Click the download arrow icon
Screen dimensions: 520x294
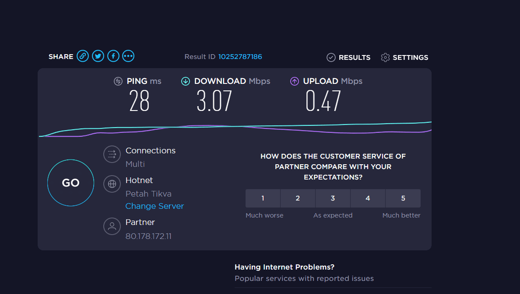click(x=186, y=81)
